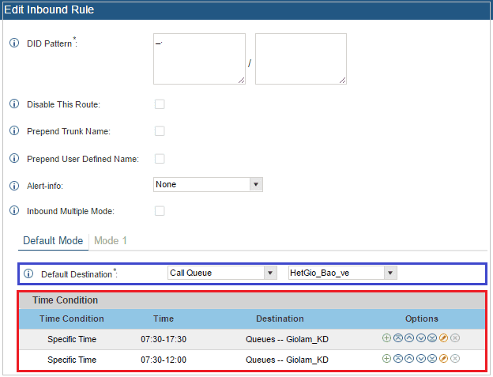Click the info icon beside Default Destination

coord(28,273)
